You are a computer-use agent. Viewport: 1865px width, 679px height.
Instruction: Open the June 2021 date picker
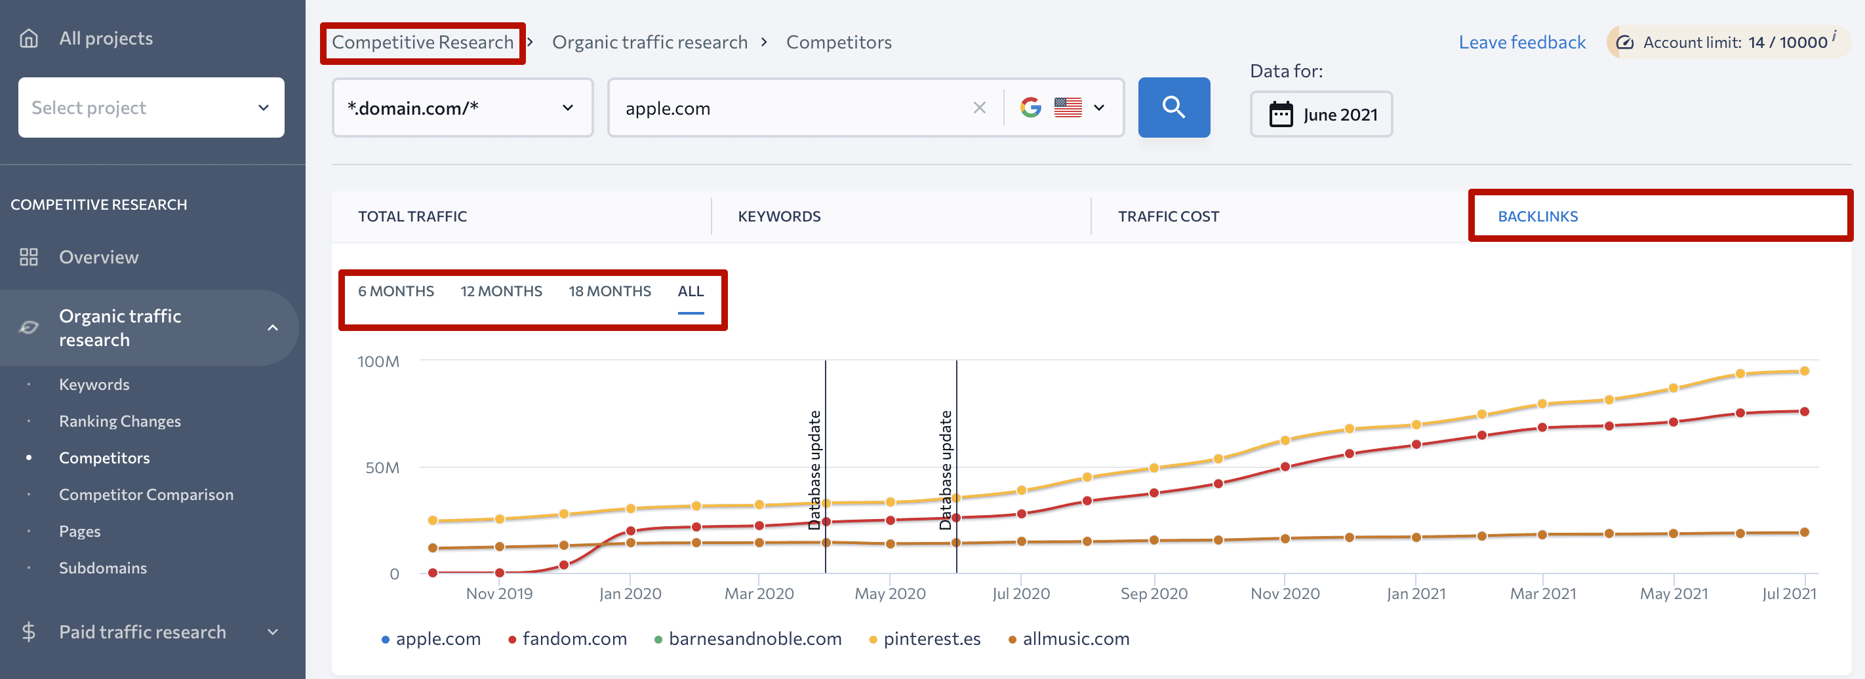tap(1321, 115)
